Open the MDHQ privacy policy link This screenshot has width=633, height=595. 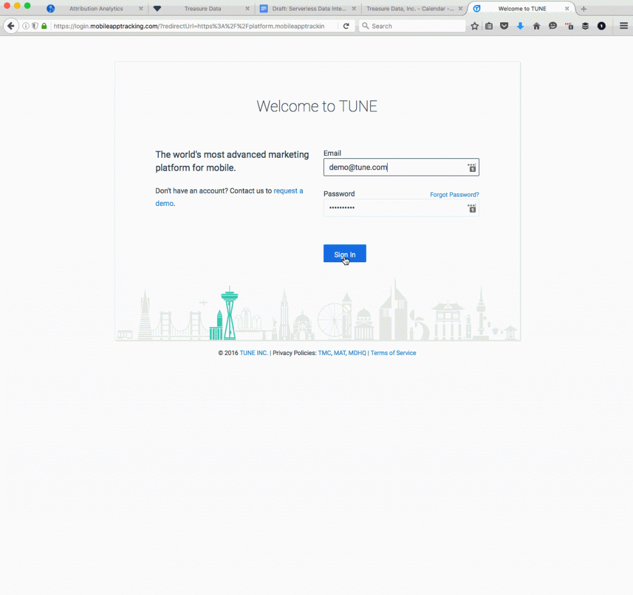[357, 353]
